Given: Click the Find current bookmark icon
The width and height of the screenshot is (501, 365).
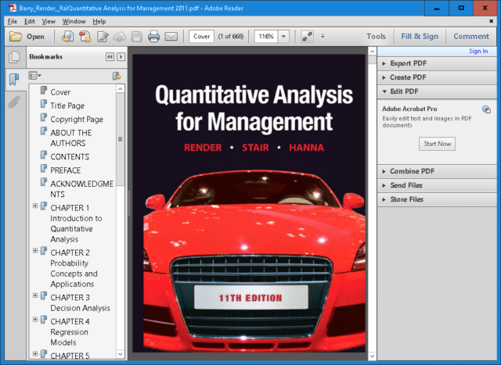Looking at the screenshot, I should coord(117,76).
